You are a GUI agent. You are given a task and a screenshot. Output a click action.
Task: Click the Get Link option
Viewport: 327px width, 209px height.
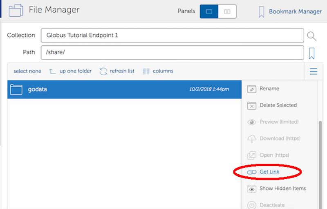click(x=269, y=172)
